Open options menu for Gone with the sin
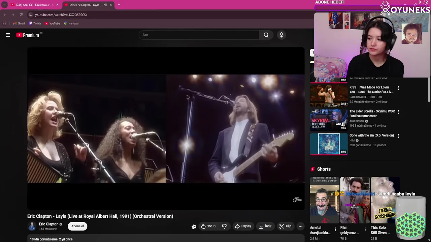 tap(398, 136)
